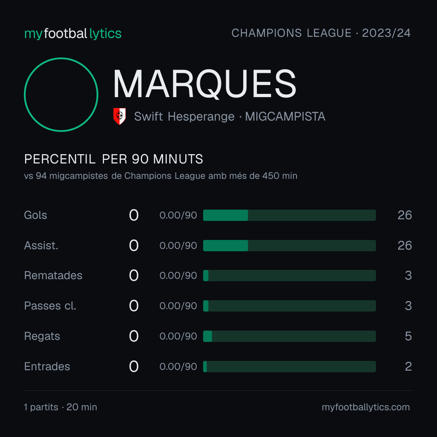
Task: Click the Entrades 0.00/90 rate value
Action: pos(178,367)
